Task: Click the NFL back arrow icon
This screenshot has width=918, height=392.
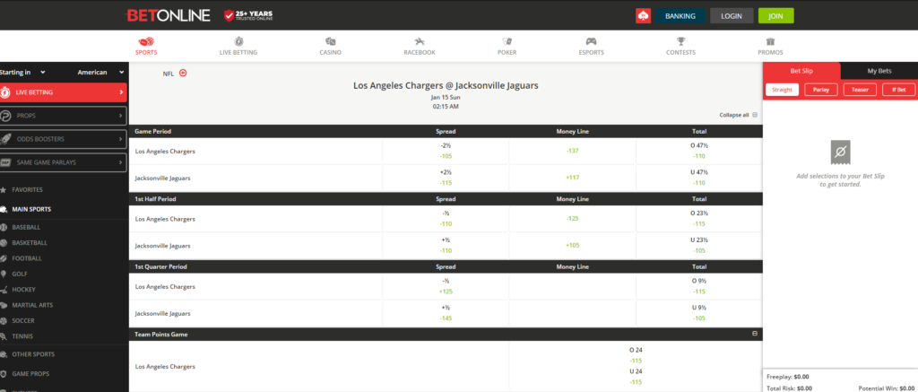Action: (x=183, y=74)
